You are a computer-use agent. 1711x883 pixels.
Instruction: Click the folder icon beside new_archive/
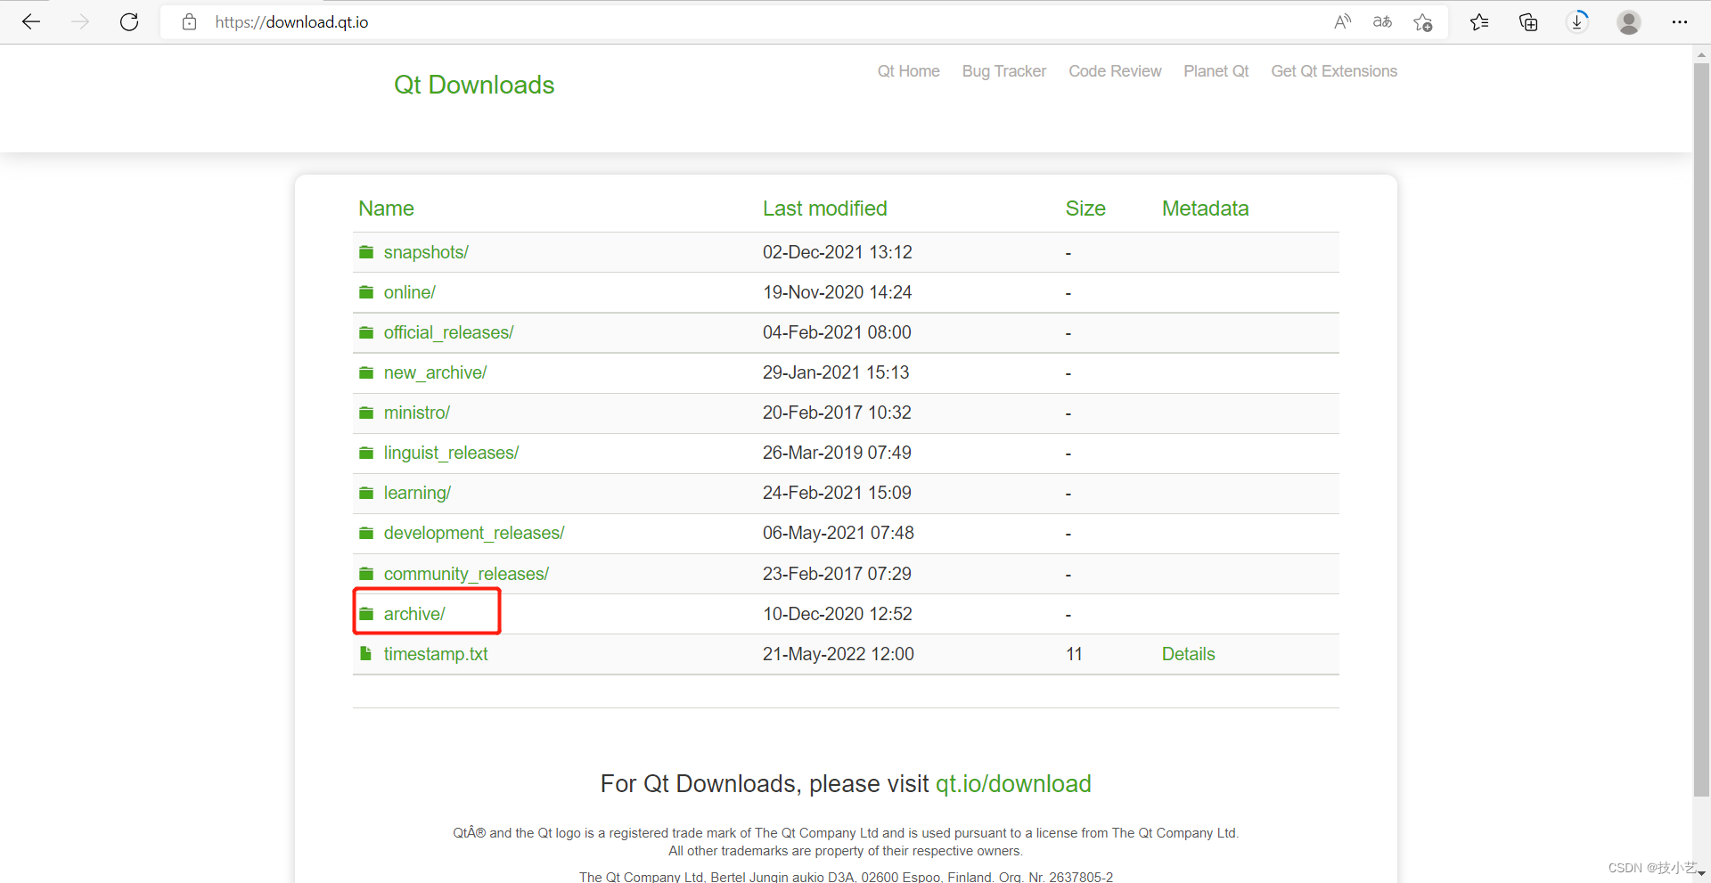[366, 372]
